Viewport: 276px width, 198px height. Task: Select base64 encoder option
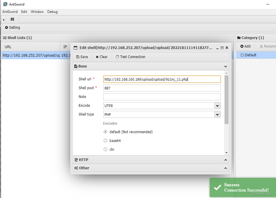(105, 141)
